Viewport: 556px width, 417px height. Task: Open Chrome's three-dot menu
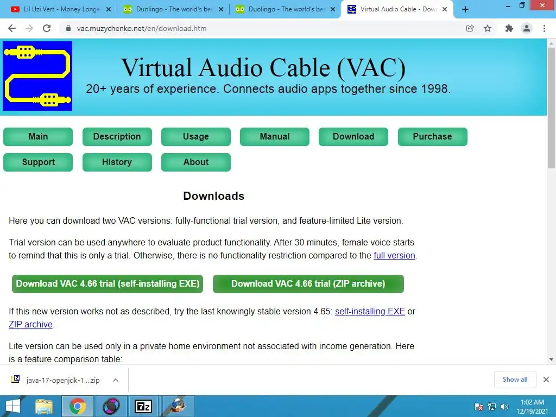tap(544, 28)
